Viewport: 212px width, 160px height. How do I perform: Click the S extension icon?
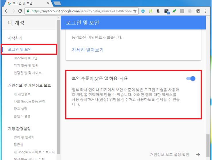pyautogui.click(x=198, y=11)
